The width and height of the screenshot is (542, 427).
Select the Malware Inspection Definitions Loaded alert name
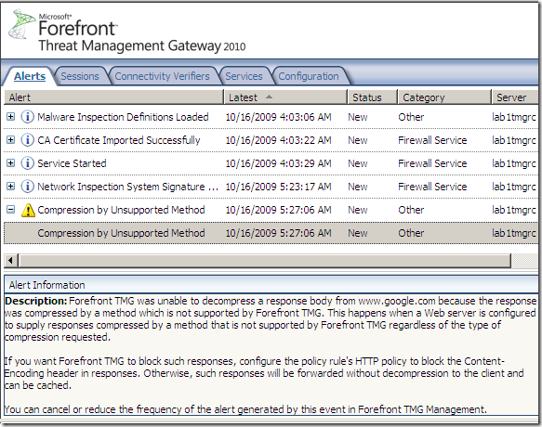(123, 117)
